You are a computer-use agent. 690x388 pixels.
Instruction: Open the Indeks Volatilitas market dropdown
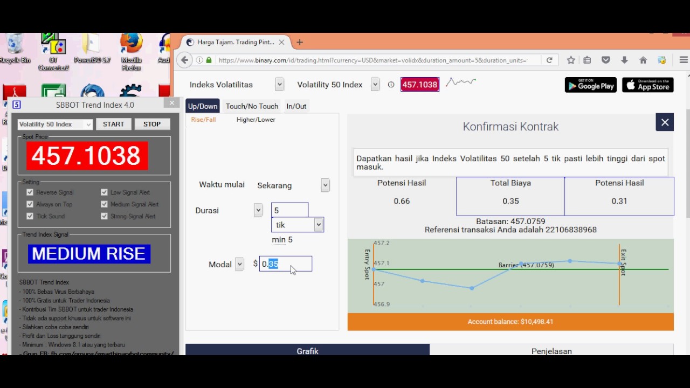pos(279,84)
